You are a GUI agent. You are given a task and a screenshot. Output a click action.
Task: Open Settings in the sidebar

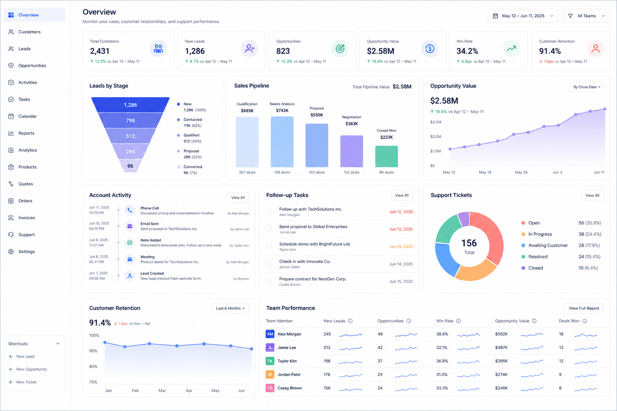35,252
